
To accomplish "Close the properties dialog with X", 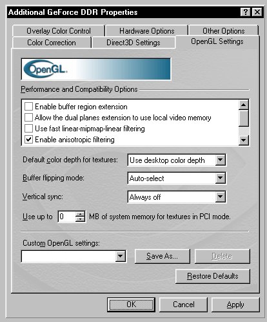I will click(x=257, y=12).
